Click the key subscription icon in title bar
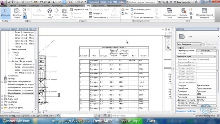 [164, 2]
